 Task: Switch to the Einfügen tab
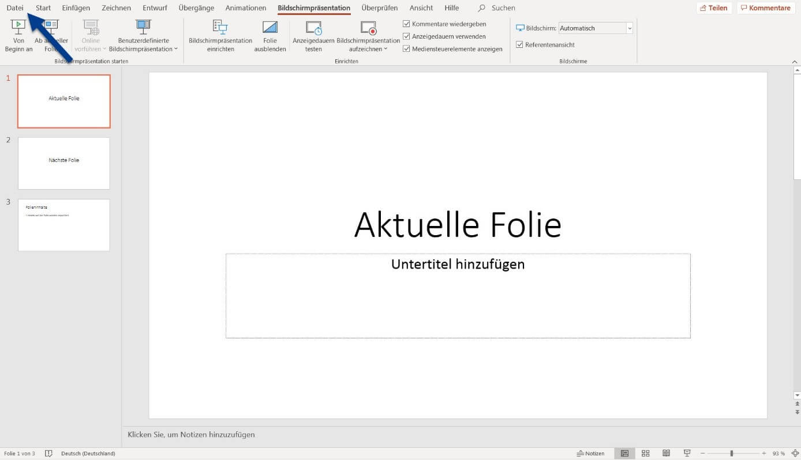76,8
